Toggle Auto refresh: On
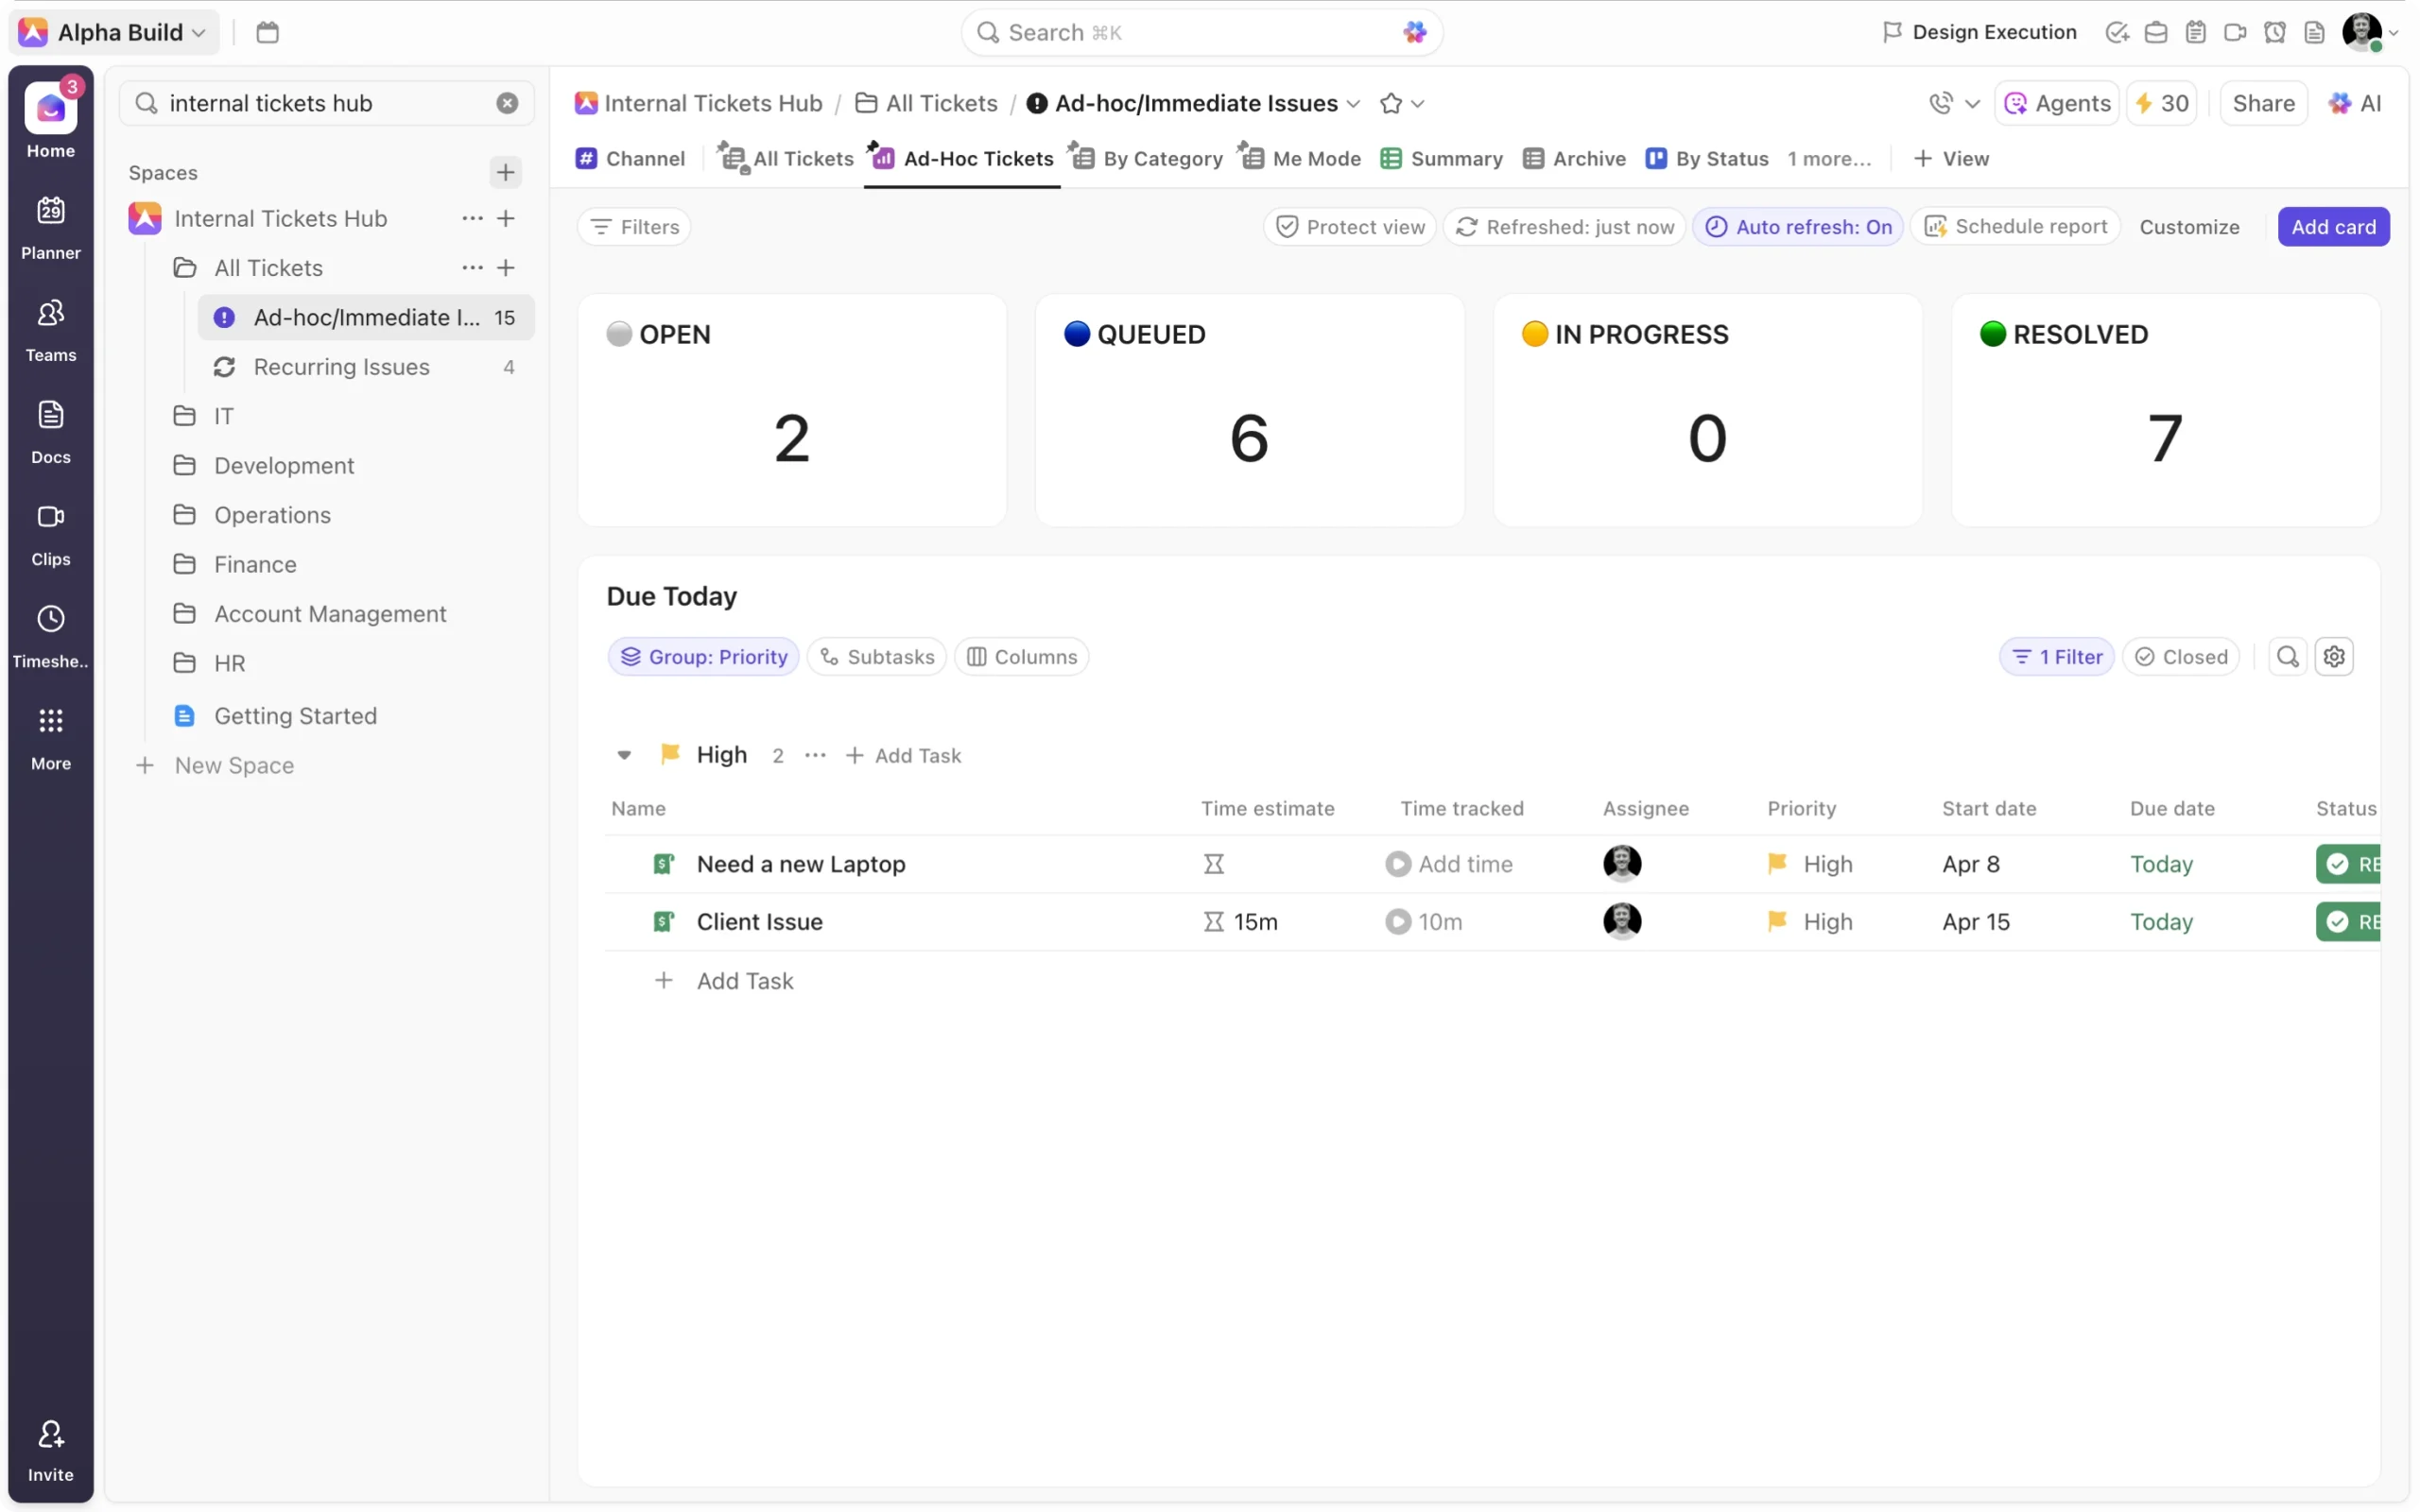Screen dimensions: 2420x1512 [x=1798, y=227]
